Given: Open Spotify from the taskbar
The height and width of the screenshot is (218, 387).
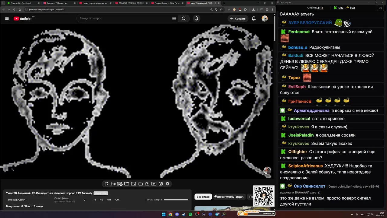Looking at the screenshot, I should (190, 214).
